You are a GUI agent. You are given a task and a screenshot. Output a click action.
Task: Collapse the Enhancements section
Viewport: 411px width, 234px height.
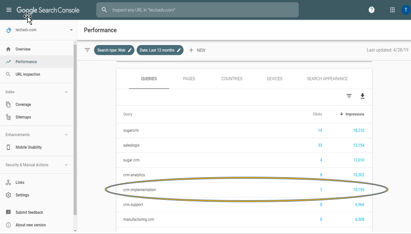66,135
